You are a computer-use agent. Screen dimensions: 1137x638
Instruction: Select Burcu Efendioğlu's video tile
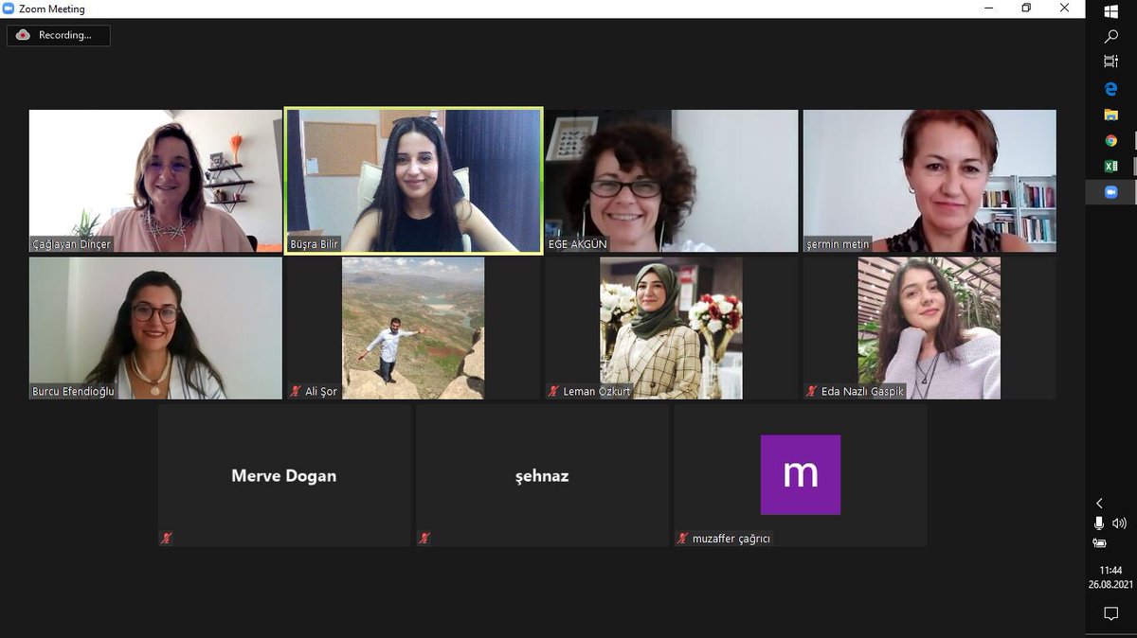click(x=155, y=328)
